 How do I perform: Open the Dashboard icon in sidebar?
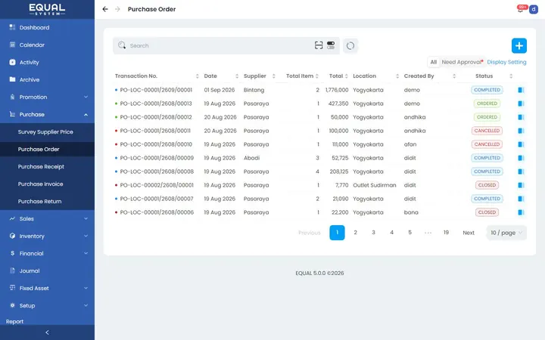(x=13, y=27)
